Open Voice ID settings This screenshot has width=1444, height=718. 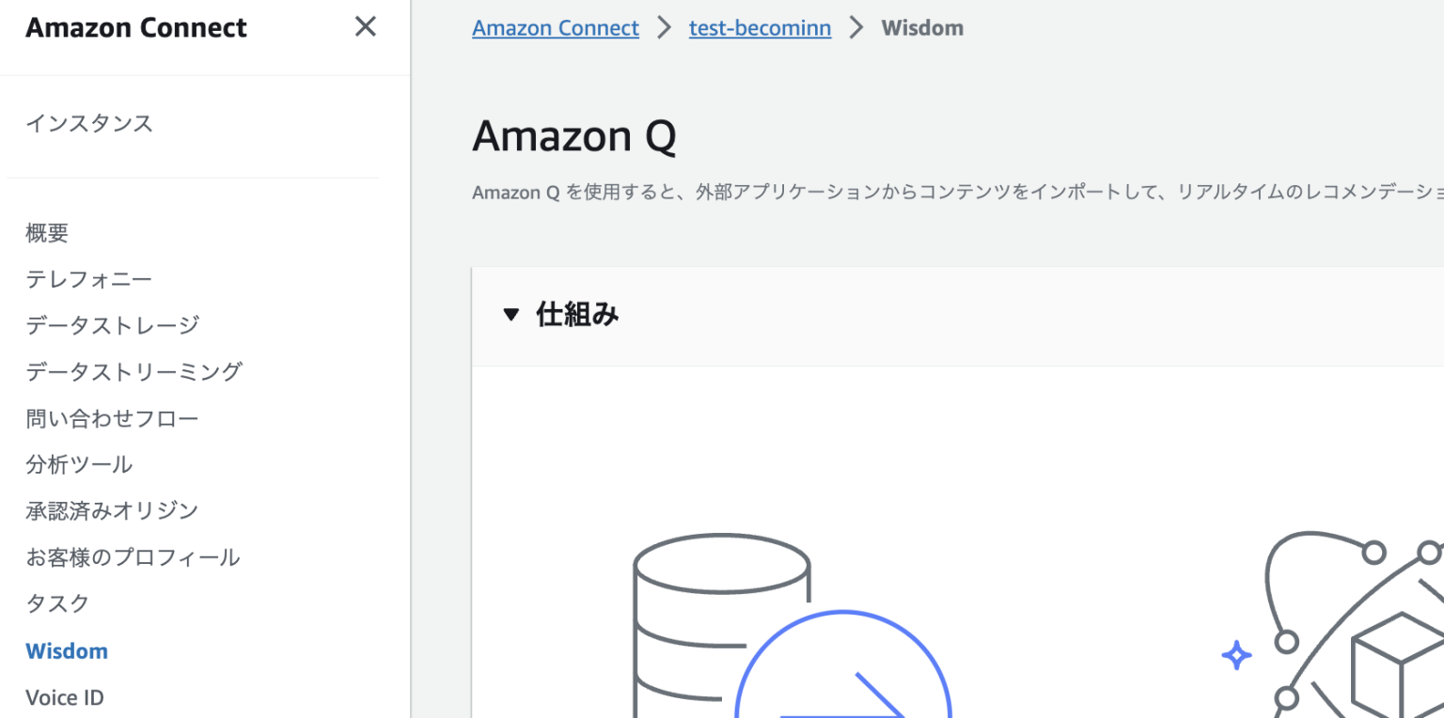pyautogui.click(x=65, y=696)
